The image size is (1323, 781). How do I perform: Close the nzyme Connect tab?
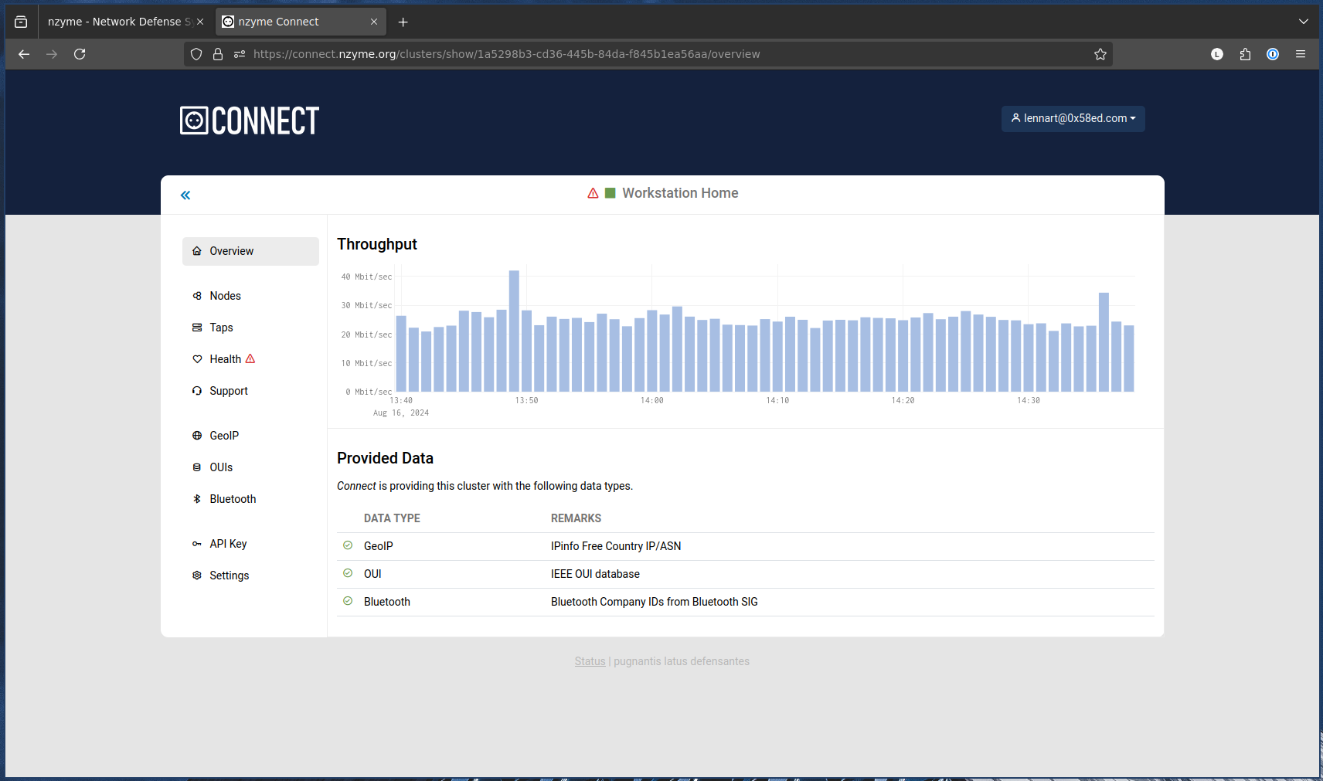tap(374, 22)
